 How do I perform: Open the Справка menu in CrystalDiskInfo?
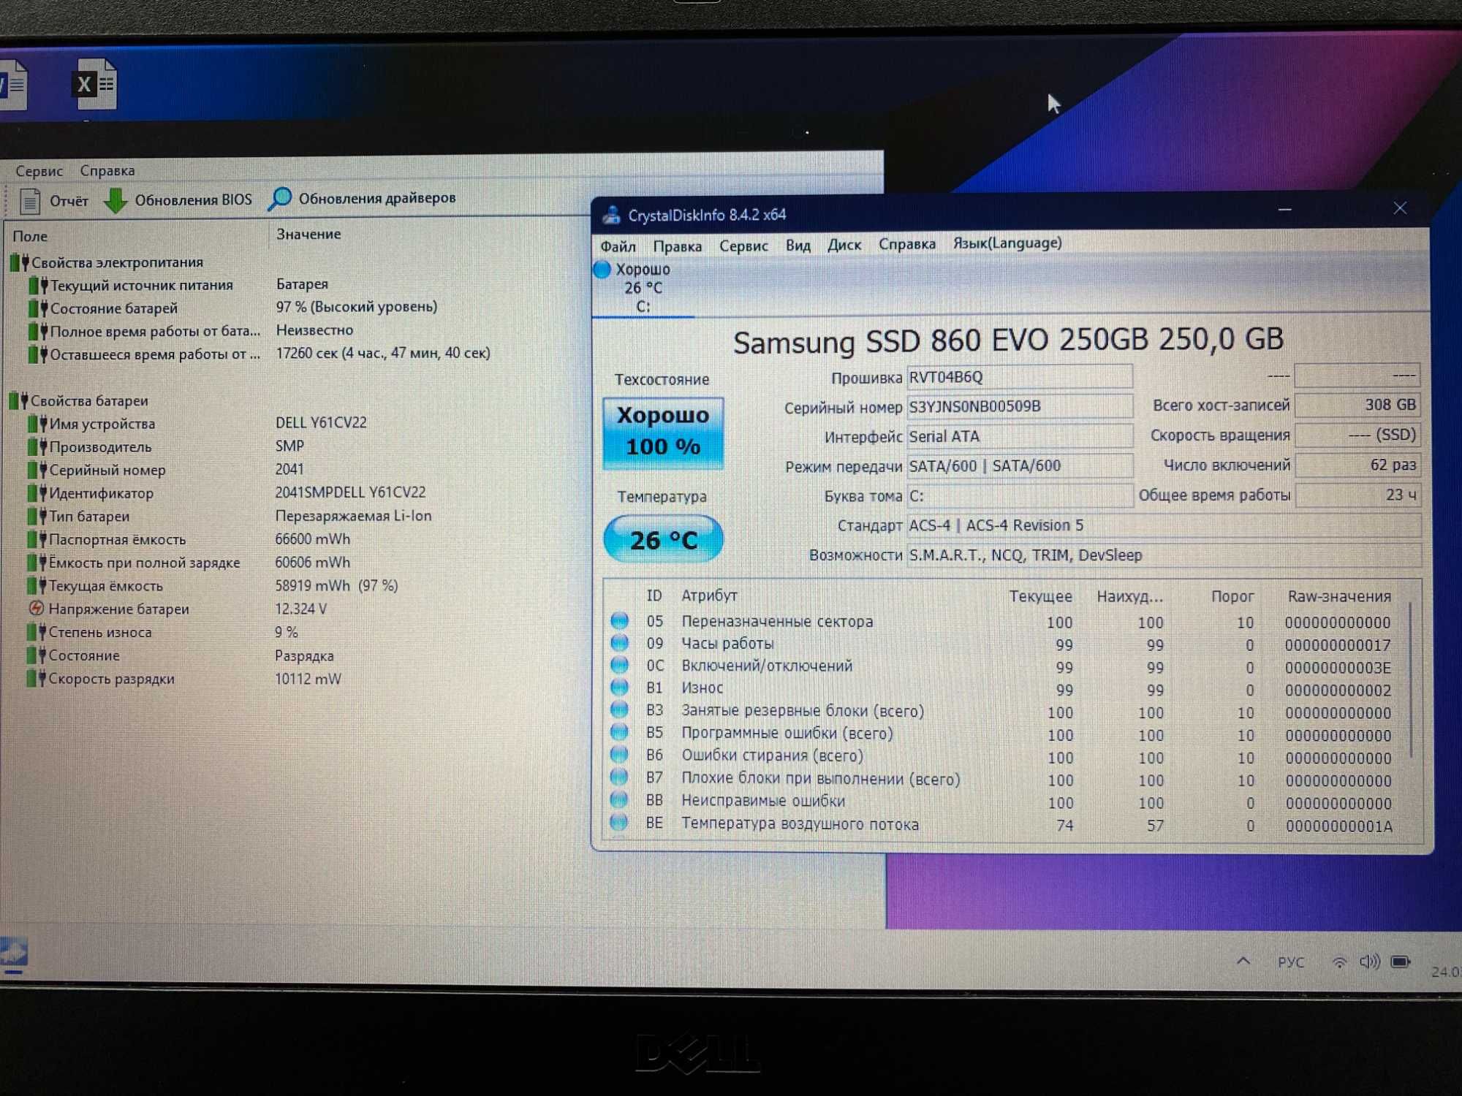pyautogui.click(x=907, y=244)
